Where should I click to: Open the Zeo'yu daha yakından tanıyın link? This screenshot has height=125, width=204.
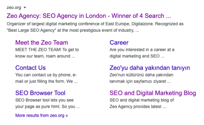pyautogui.click(x=150, y=68)
